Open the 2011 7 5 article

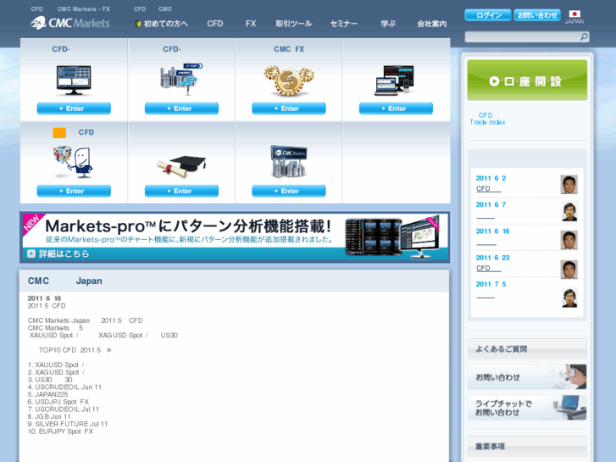pos(486,295)
